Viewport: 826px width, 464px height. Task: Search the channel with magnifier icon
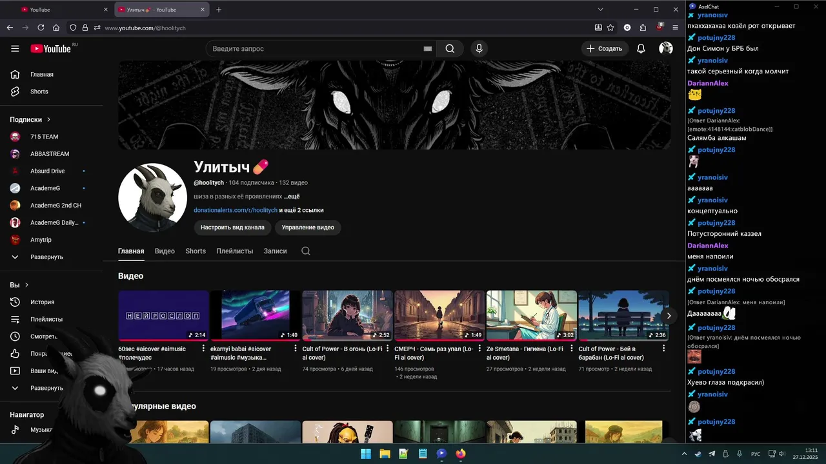pyautogui.click(x=306, y=251)
